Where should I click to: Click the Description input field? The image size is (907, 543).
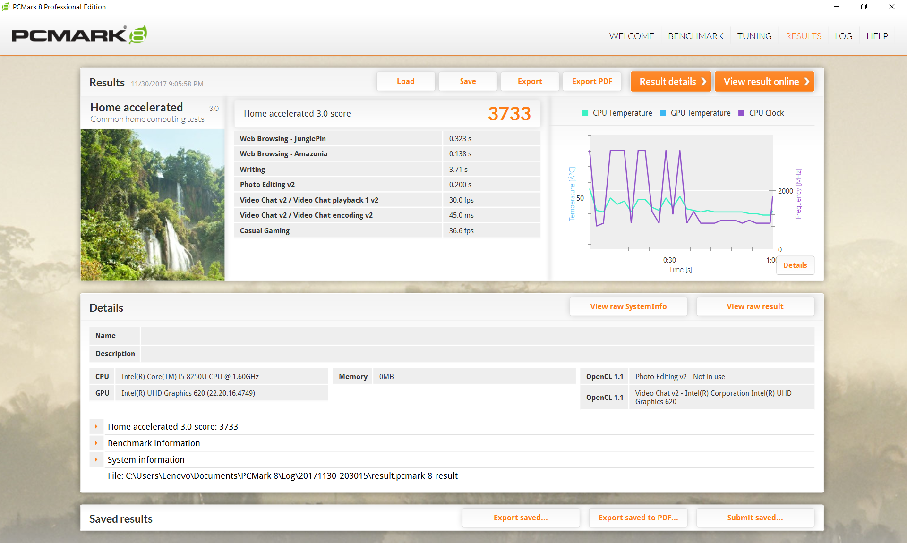(478, 354)
